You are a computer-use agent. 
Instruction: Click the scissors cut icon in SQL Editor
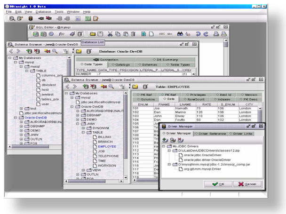click(110, 34)
